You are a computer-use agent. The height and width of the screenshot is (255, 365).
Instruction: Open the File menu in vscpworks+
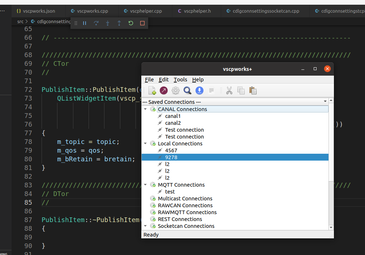click(149, 80)
